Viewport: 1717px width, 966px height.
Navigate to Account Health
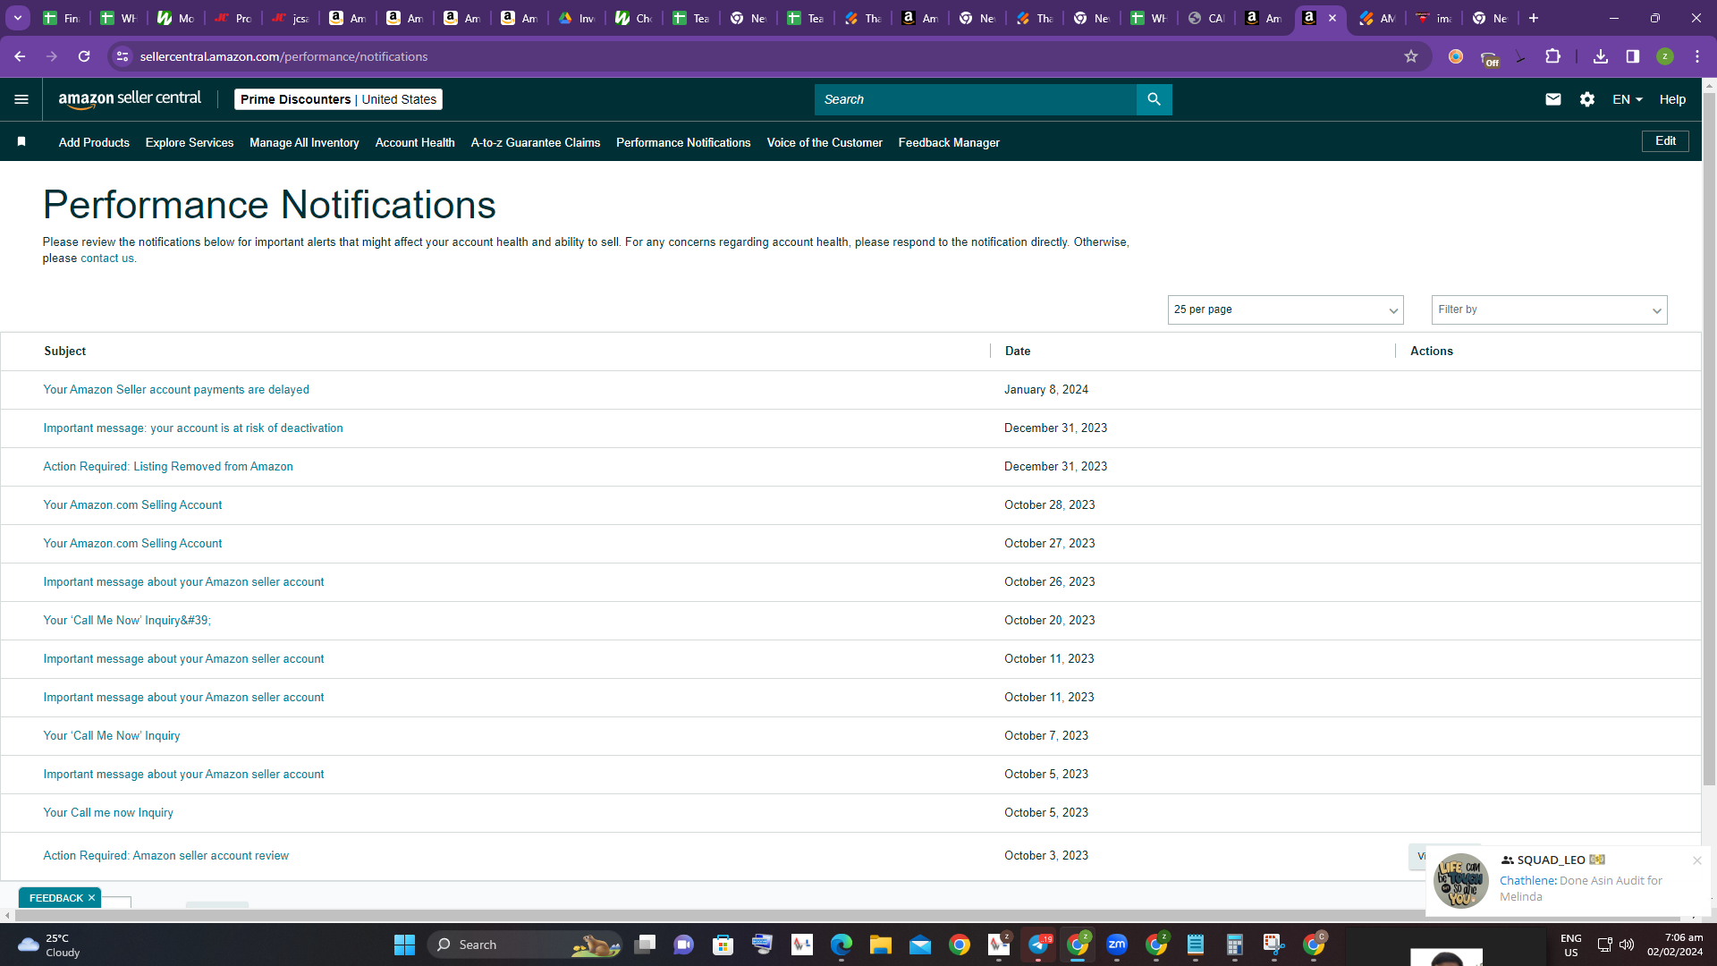pyautogui.click(x=415, y=142)
